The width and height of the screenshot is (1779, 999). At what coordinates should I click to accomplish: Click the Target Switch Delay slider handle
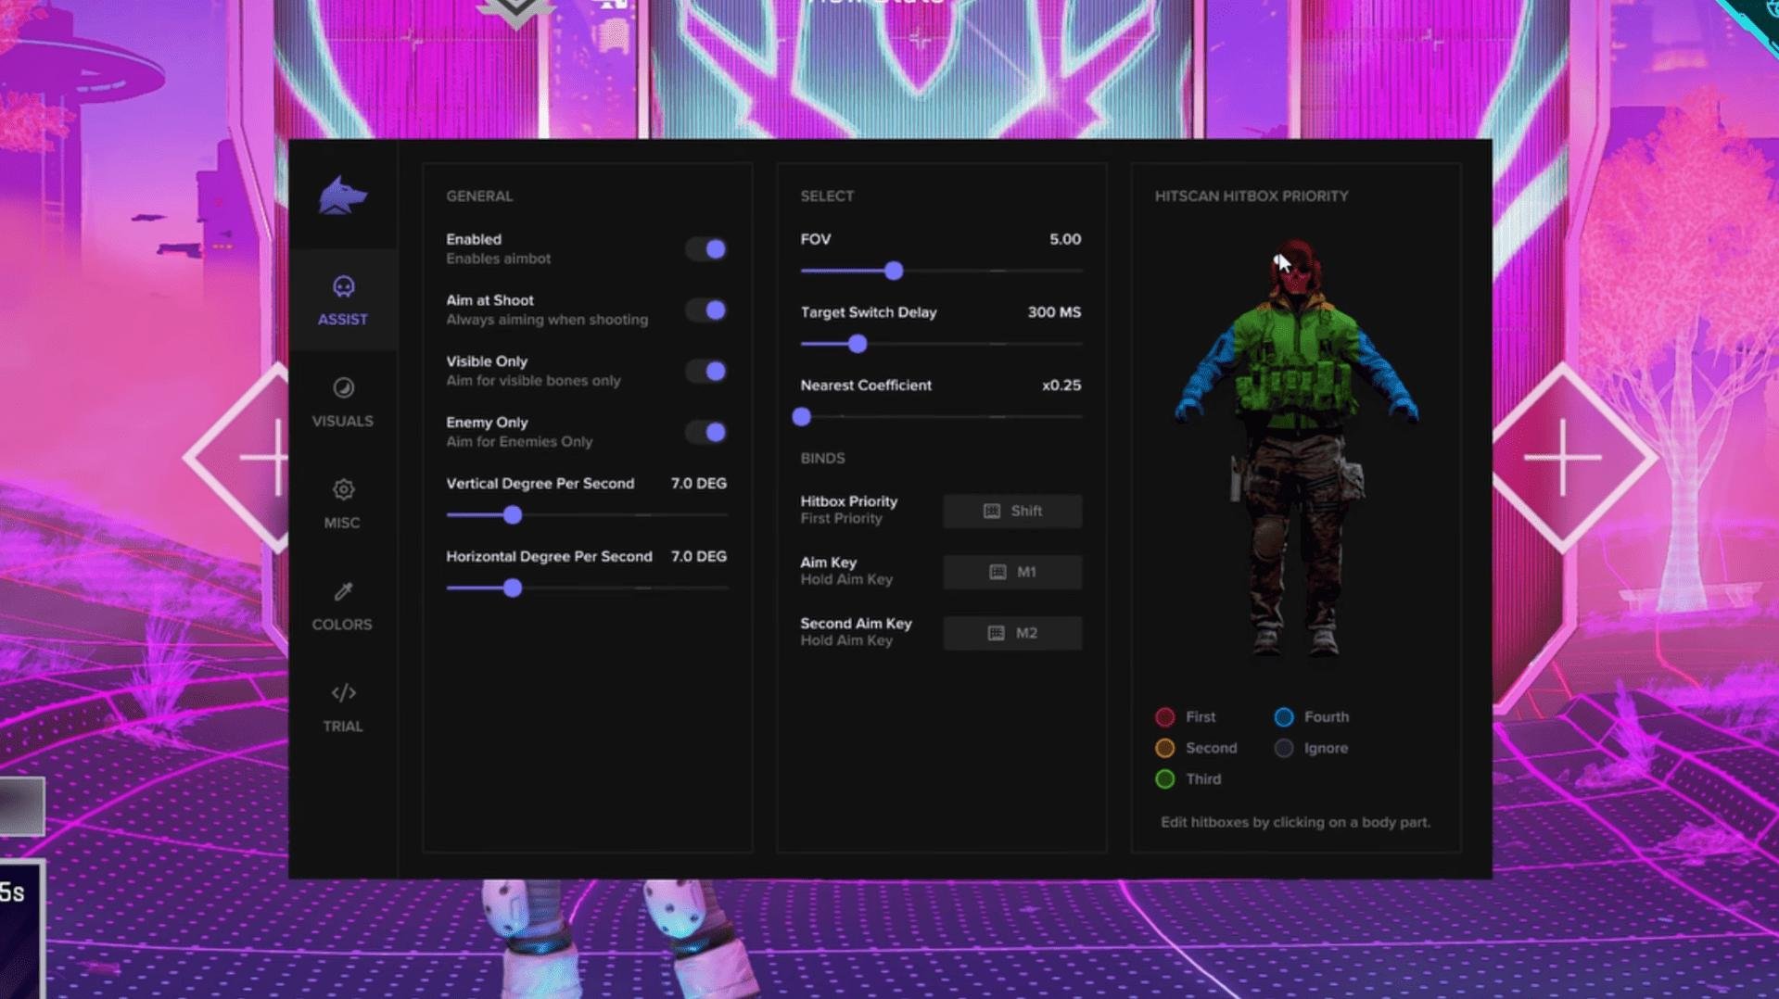[x=858, y=345]
